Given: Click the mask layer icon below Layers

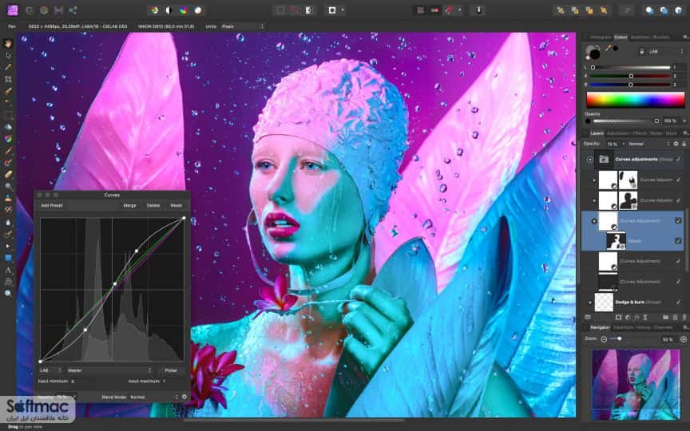Looking at the screenshot, I should point(618,317).
